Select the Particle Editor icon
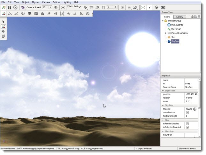 [68, 13]
